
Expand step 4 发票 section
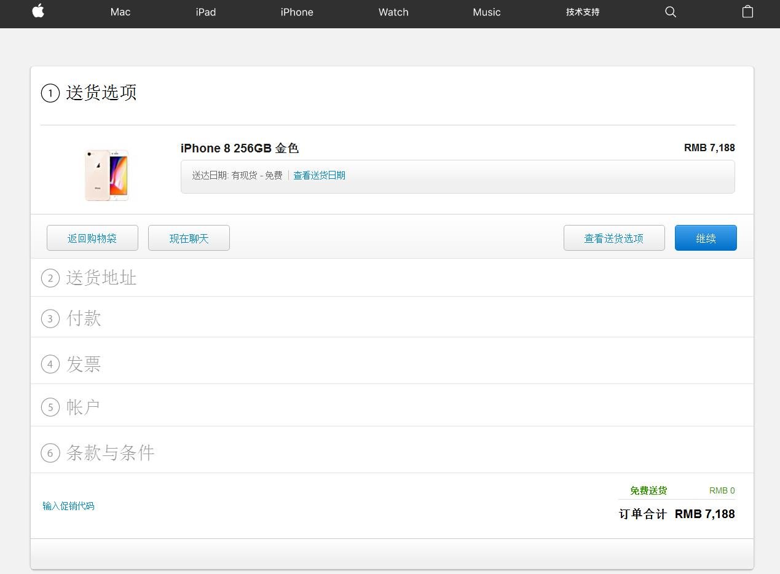[x=84, y=364]
